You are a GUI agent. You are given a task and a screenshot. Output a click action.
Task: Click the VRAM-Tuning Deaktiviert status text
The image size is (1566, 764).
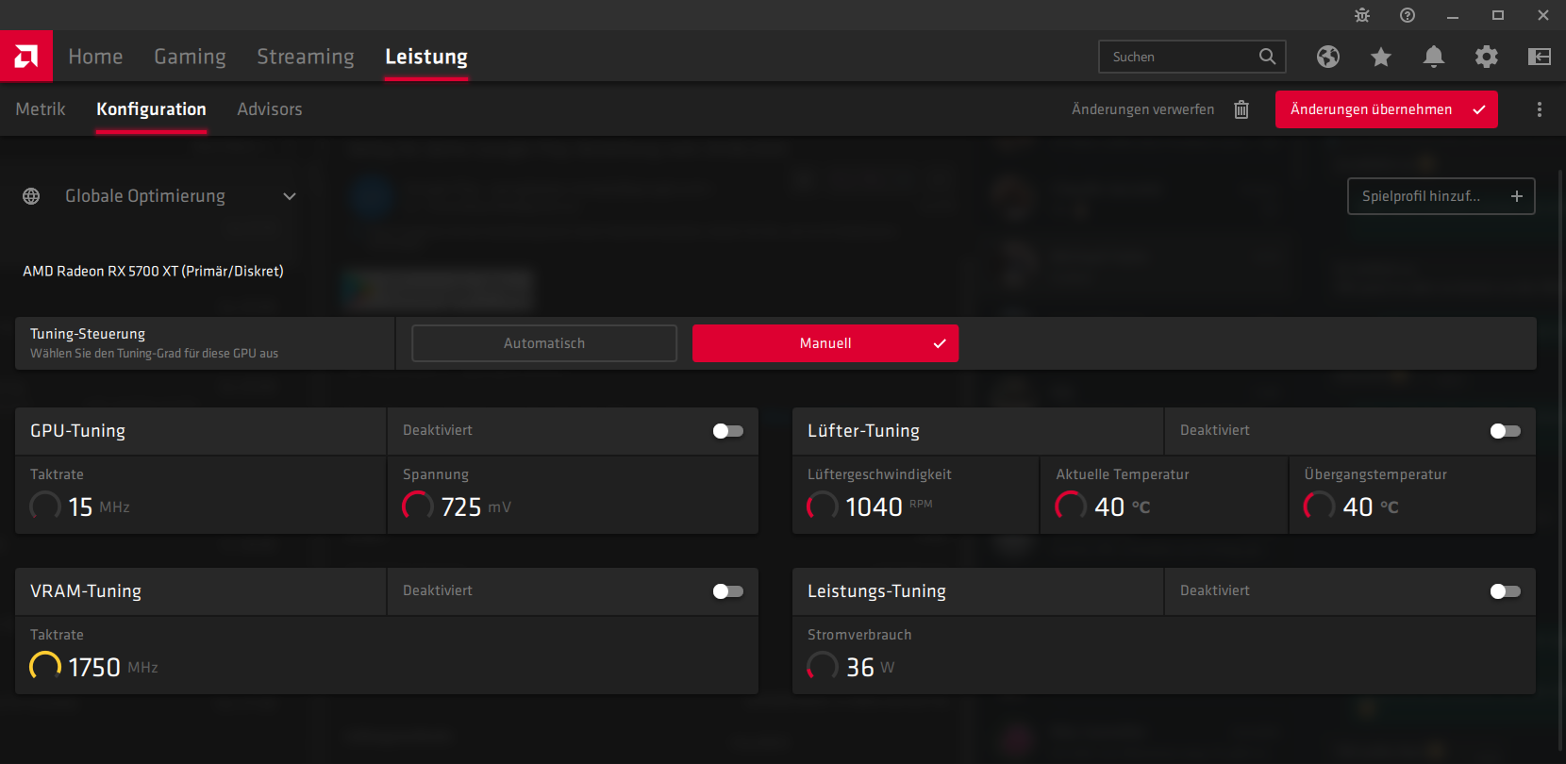coord(438,590)
